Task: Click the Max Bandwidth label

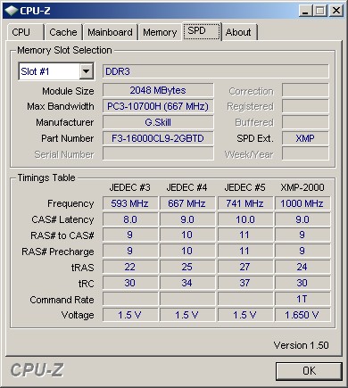Action: pos(61,106)
